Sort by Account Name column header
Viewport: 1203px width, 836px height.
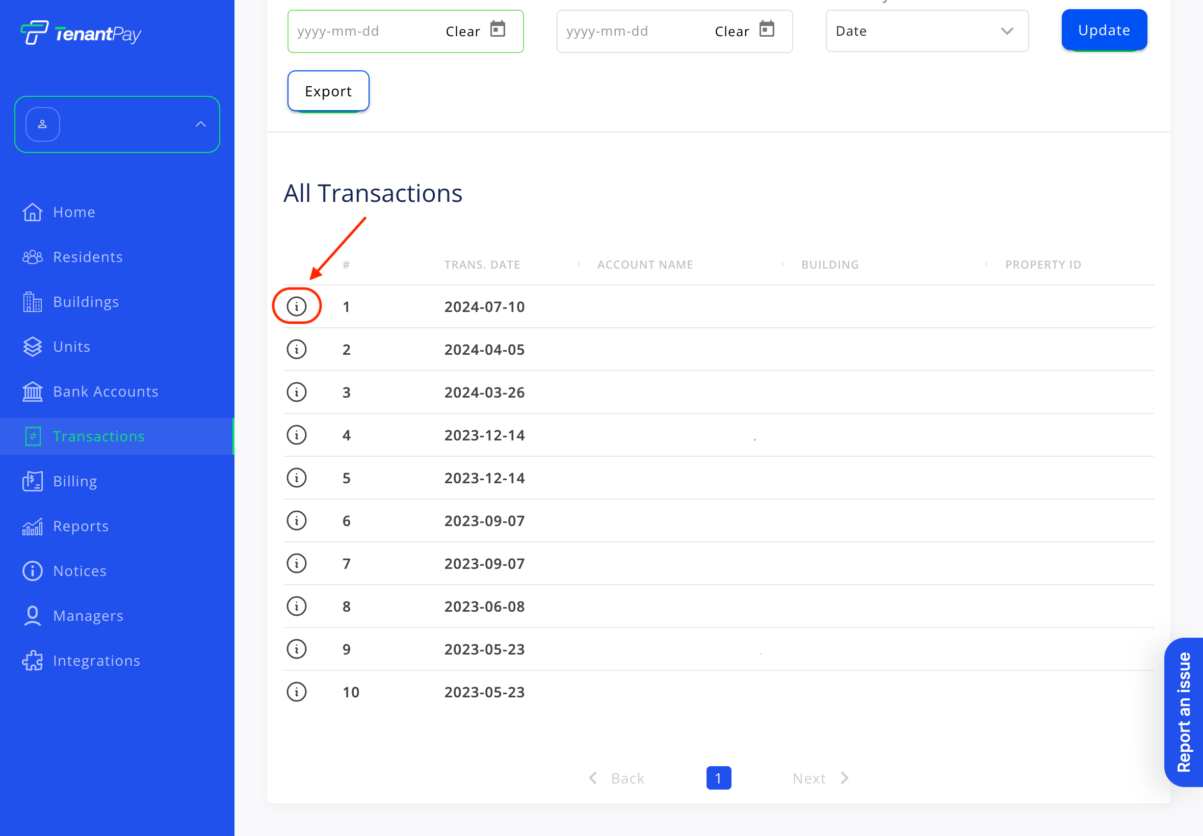point(645,265)
